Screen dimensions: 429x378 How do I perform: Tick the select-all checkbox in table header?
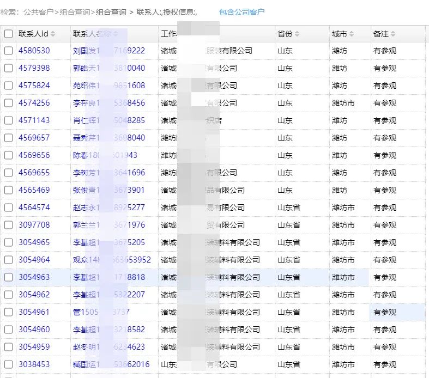(x=8, y=34)
